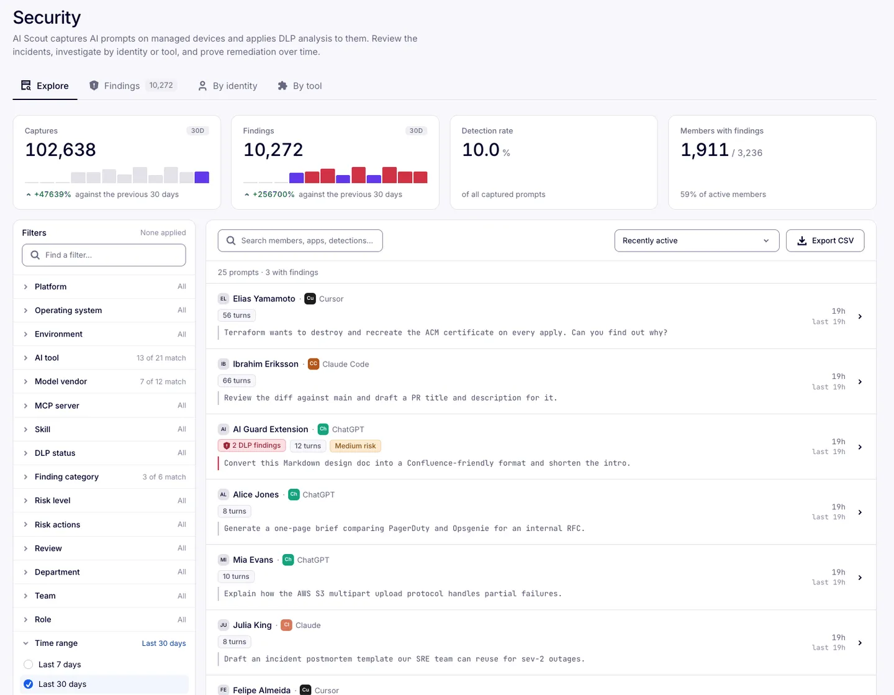Click the 10,272 count badge on Findings tab
Viewport: 894px width, 695px height.
(161, 86)
